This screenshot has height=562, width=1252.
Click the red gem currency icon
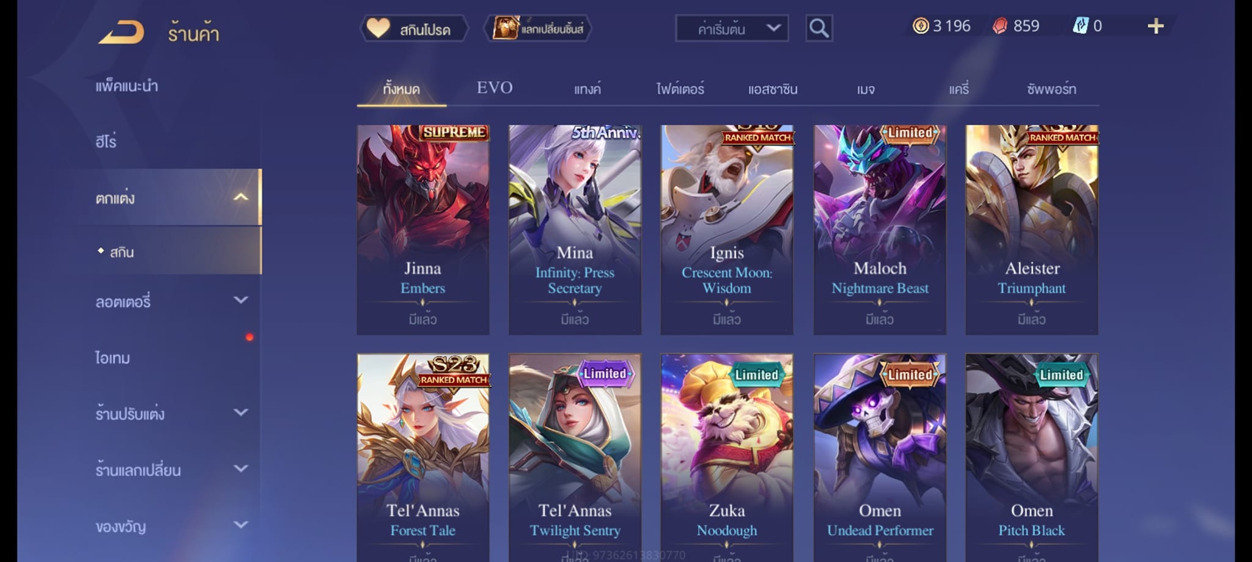point(1000,26)
